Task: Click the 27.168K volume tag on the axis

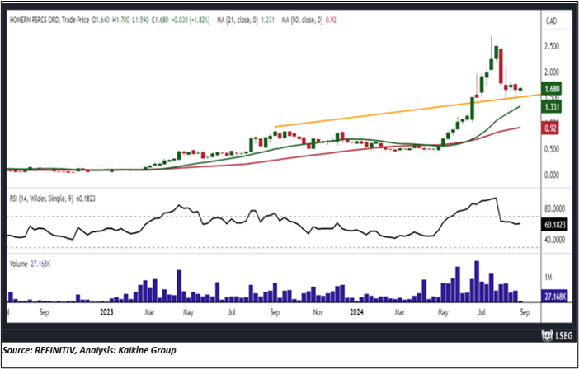Action: [554, 296]
